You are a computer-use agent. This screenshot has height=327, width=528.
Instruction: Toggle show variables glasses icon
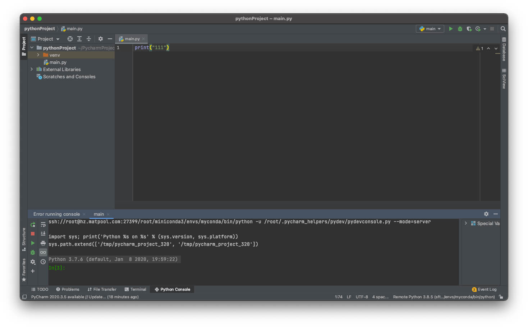click(x=43, y=252)
